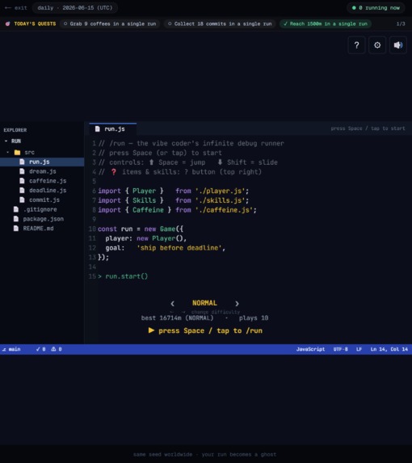412x463 pixels.
Task: Click the LF line ending indicator
Action: [x=359, y=349]
